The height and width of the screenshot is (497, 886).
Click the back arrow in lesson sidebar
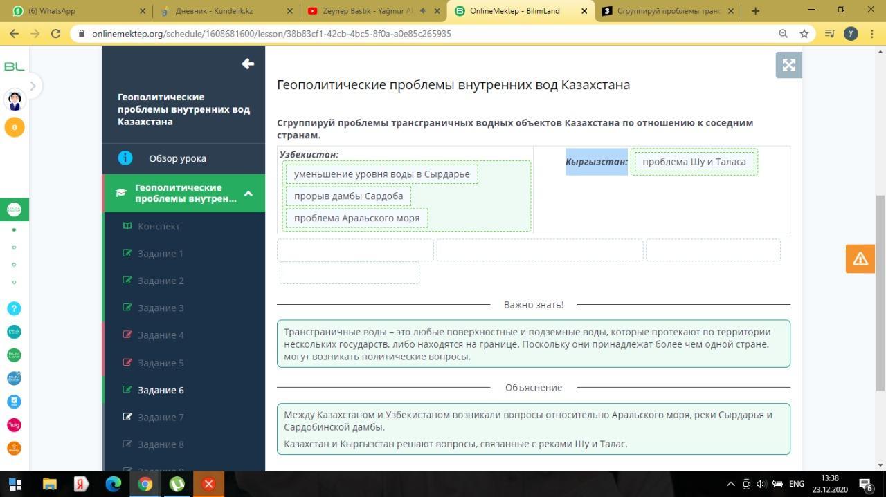248,64
